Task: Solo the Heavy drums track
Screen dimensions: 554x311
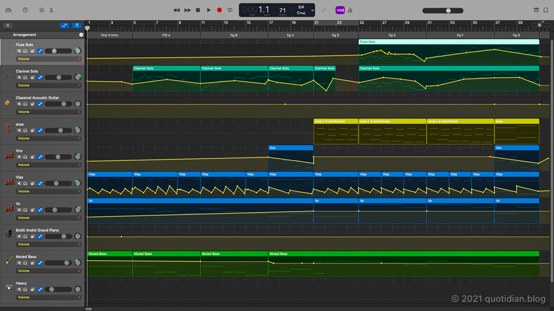Action: point(25,289)
